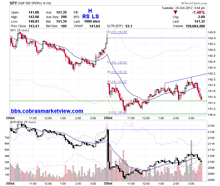
Task: Click the blue 'RS' right shoulder annotation
Action: click(x=86, y=16)
